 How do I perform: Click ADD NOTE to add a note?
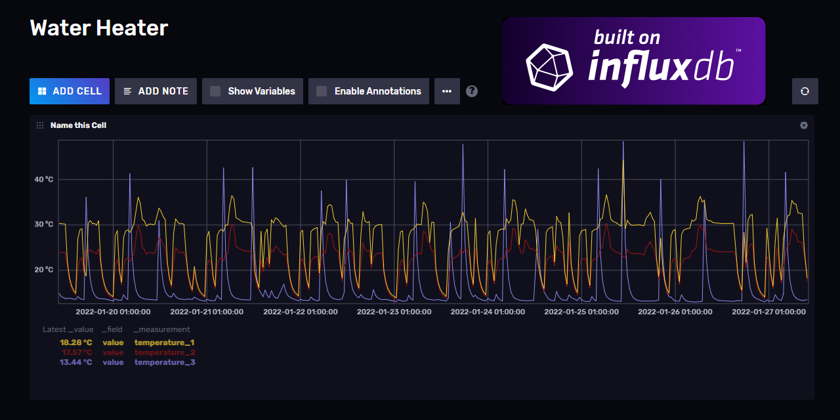click(156, 91)
